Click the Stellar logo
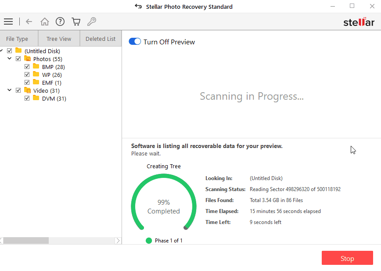Screen dimensions: 381x271 pyautogui.click(x=359, y=22)
